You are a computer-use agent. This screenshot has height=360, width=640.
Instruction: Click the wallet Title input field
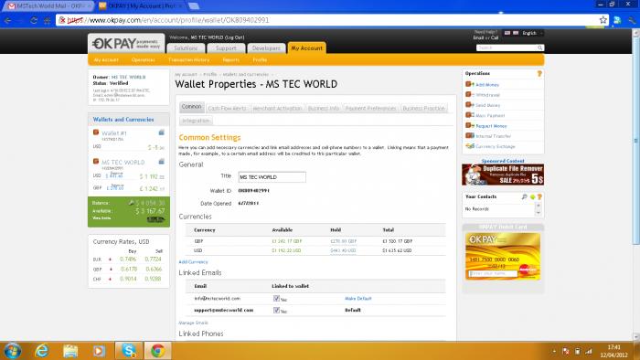pos(272,177)
